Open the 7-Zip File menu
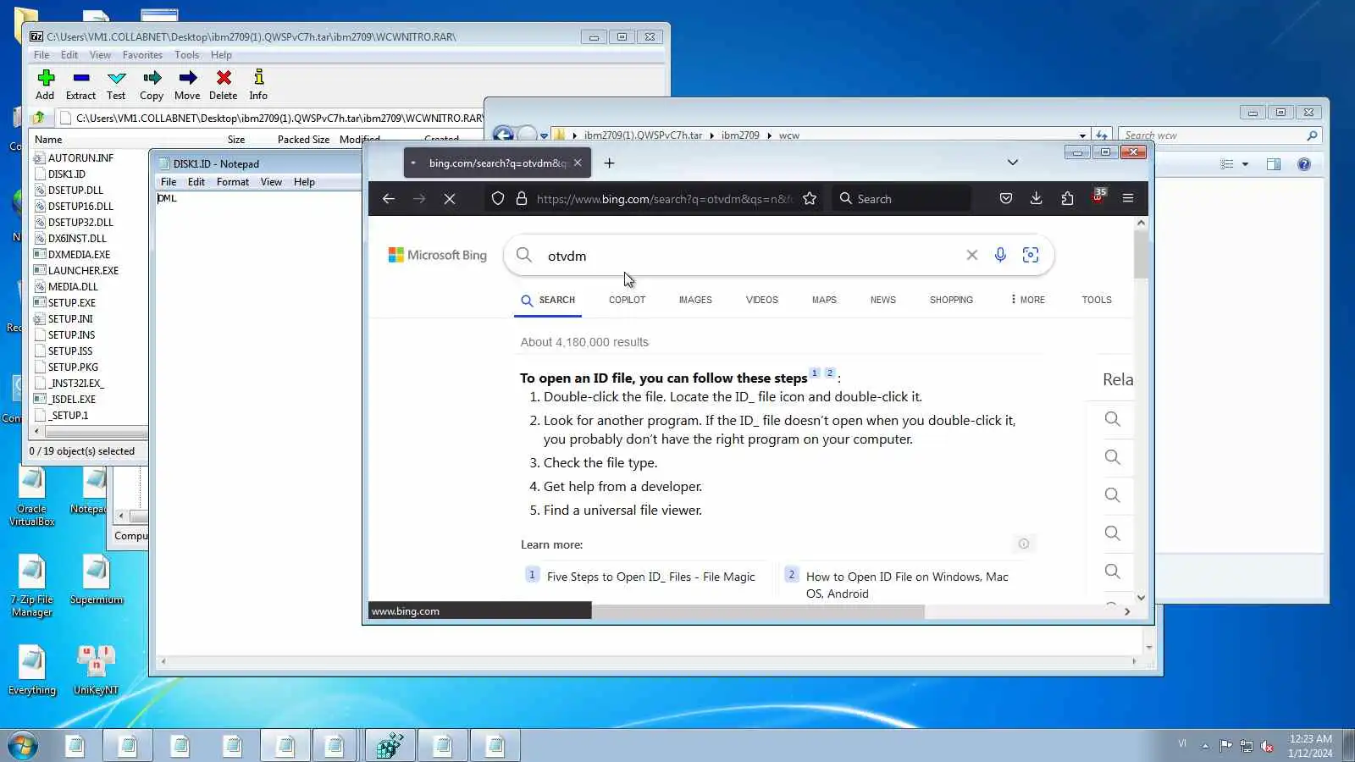The height and width of the screenshot is (762, 1355). (41, 55)
